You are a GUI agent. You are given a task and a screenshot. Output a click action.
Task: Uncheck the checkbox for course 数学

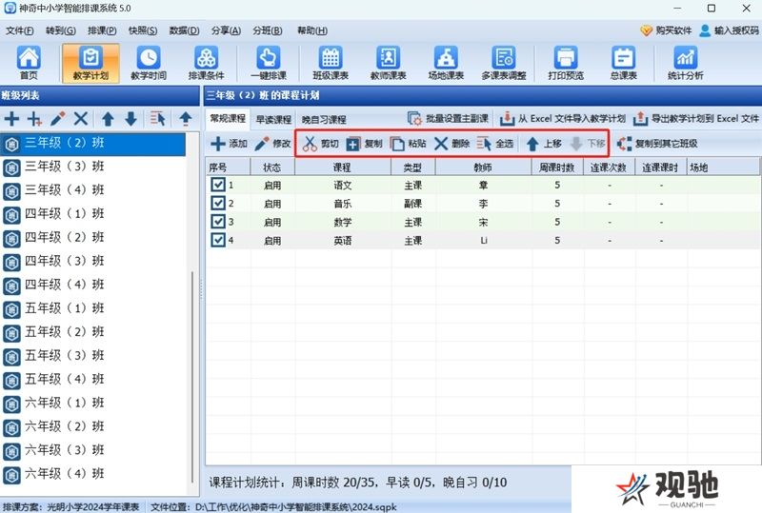tap(218, 222)
